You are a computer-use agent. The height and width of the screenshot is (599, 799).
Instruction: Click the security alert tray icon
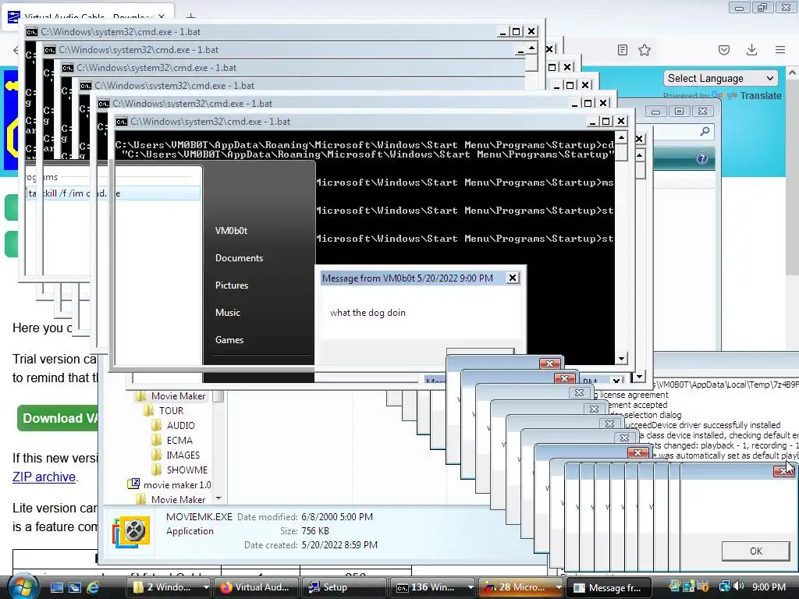703,587
